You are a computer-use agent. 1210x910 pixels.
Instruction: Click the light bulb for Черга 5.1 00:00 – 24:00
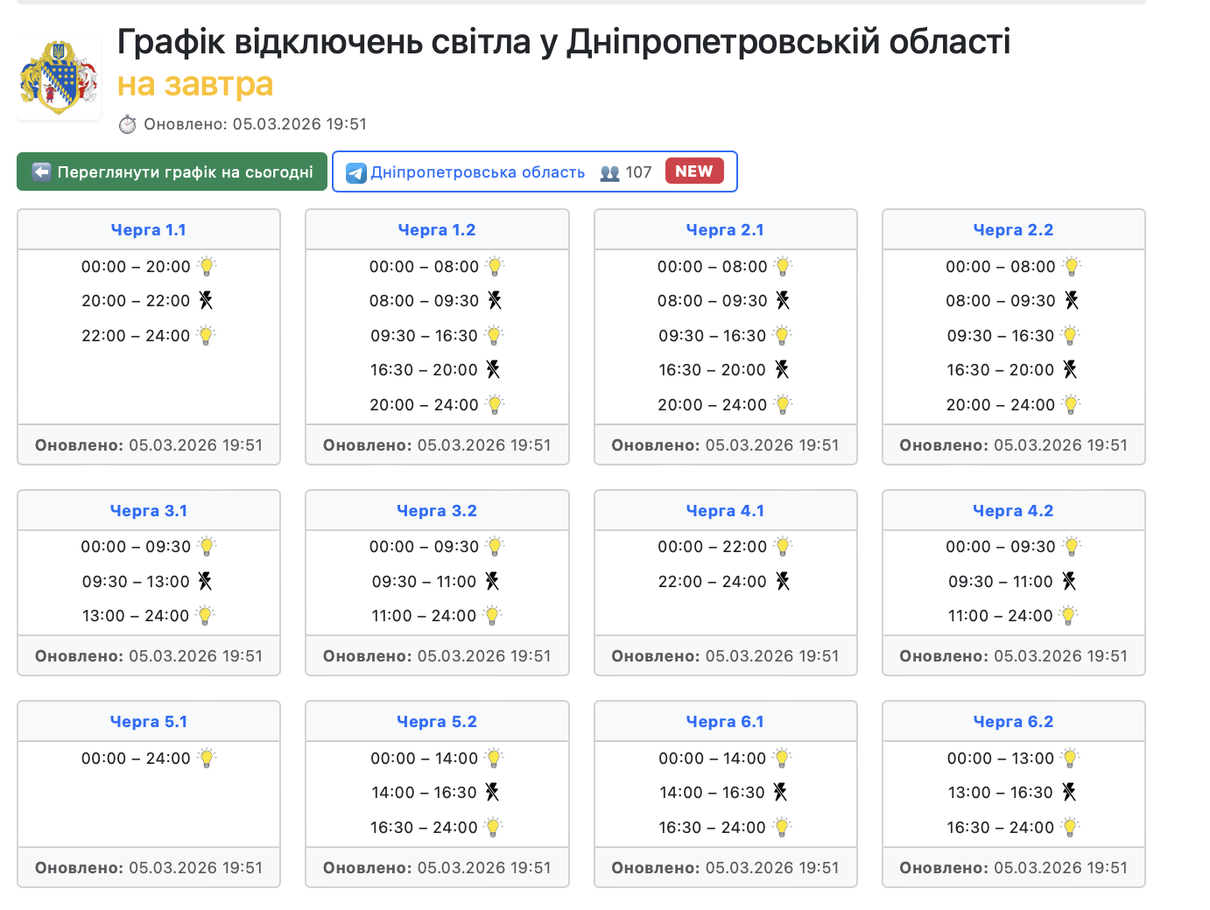click(x=207, y=758)
